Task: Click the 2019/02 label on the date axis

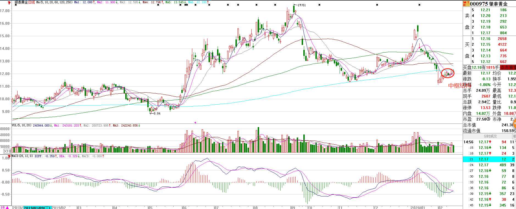Action: [x=59, y=208]
